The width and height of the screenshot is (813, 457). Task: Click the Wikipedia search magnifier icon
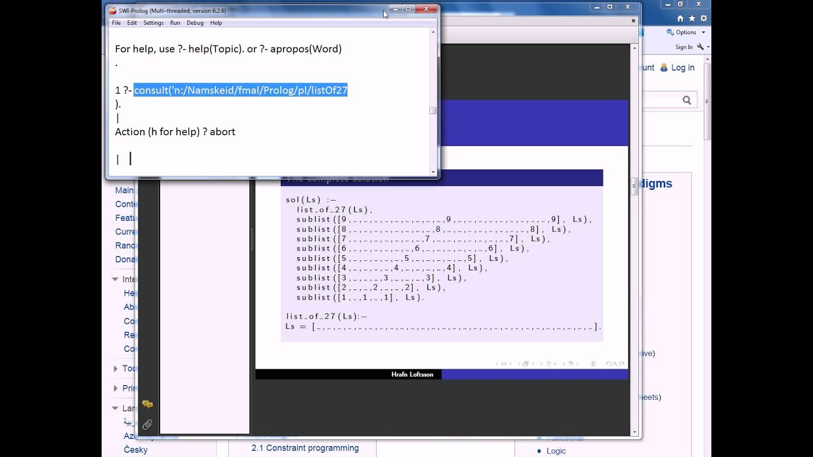tap(687, 100)
